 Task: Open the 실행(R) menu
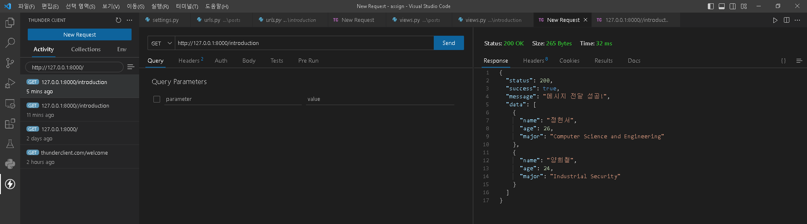160,6
